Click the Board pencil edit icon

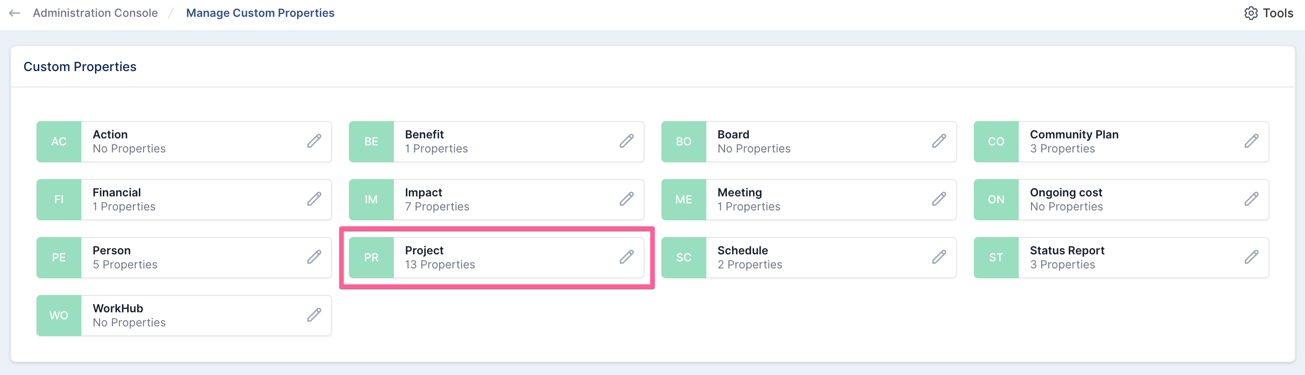click(x=939, y=141)
